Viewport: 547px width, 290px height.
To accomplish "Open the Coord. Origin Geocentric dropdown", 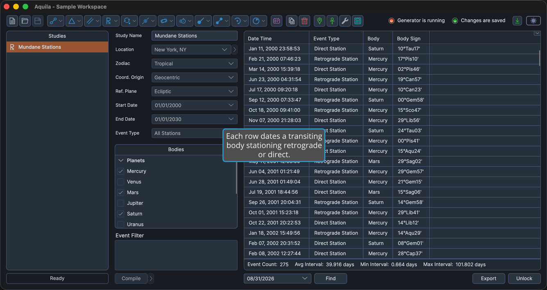I will [195, 77].
